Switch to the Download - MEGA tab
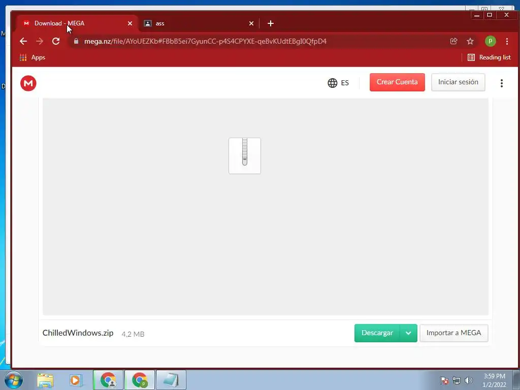 coord(76,23)
